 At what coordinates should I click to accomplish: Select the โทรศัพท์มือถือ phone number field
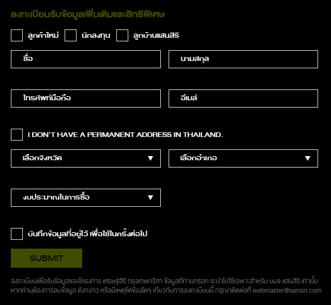pos(85,98)
